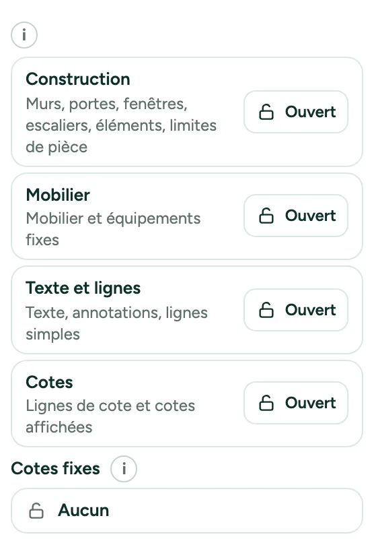Click the padlock icon in Cotes' Ouvert button
Viewport: 374px width, 543px height.
266,403
